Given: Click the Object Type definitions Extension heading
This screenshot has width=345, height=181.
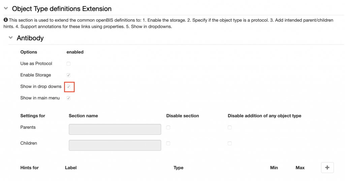Looking at the screenshot, I should pyautogui.click(x=62, y=9).
